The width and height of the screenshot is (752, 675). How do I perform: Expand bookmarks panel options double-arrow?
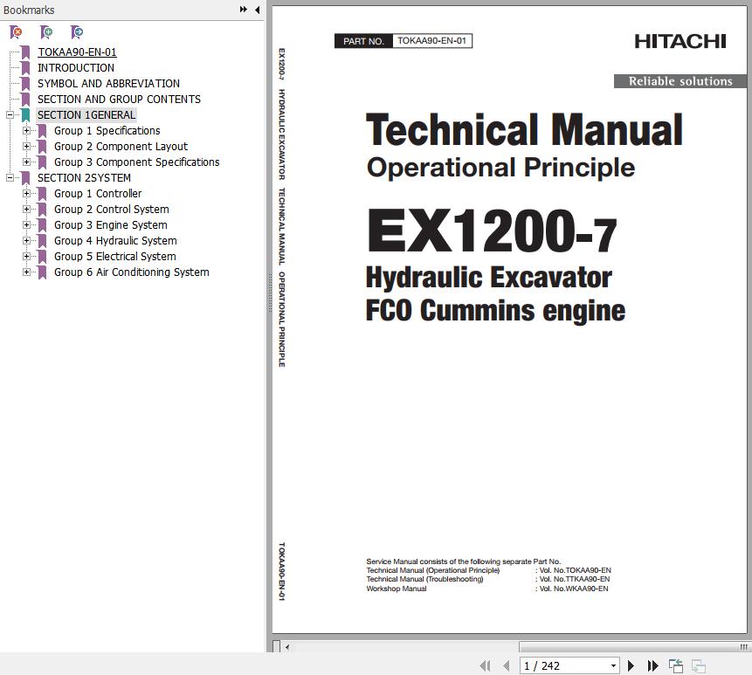pos(244,9)
